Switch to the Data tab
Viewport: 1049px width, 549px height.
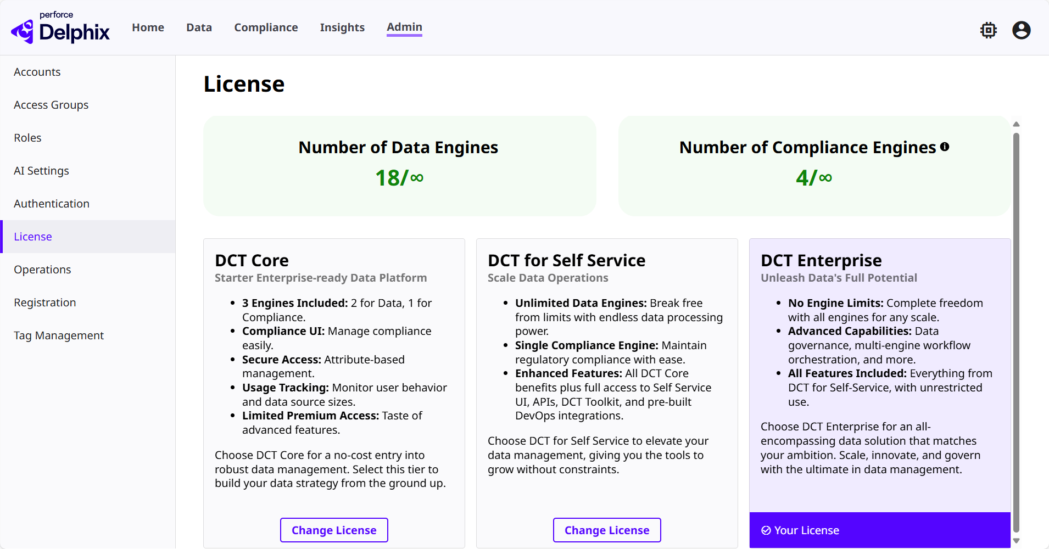pos(199,27)
